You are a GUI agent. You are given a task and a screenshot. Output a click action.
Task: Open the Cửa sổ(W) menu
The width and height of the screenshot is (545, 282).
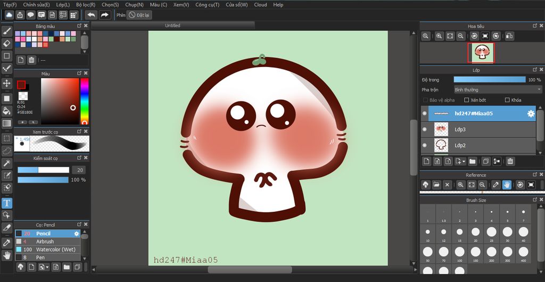coord(237,4)
